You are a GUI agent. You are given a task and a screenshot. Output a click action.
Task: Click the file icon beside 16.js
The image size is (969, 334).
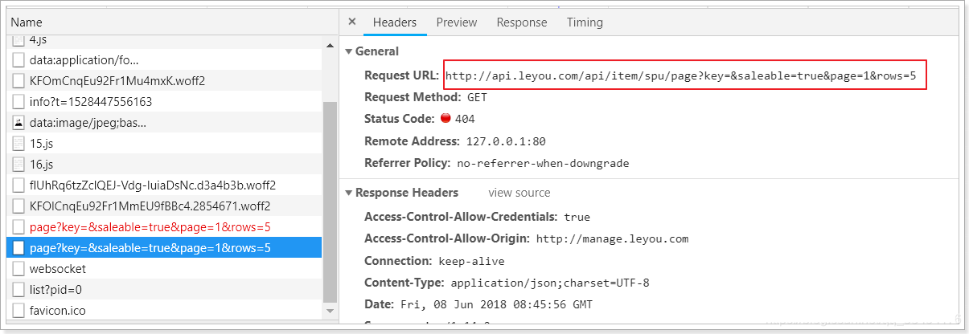coord(18,165)
